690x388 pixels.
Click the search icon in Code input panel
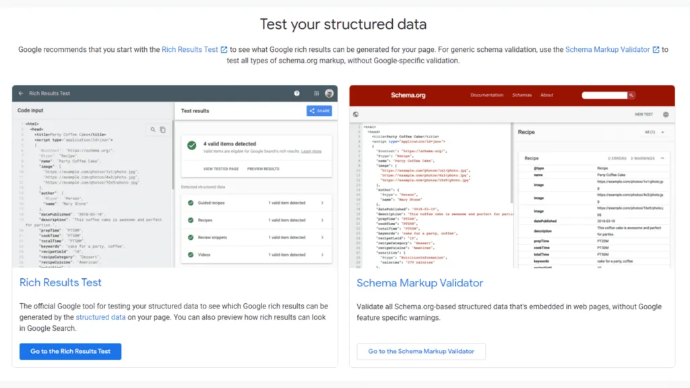point(153,130)
